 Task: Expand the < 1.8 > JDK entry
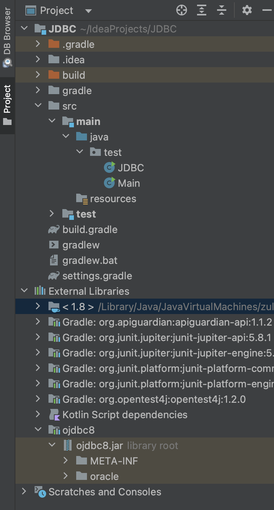[38, 306]
